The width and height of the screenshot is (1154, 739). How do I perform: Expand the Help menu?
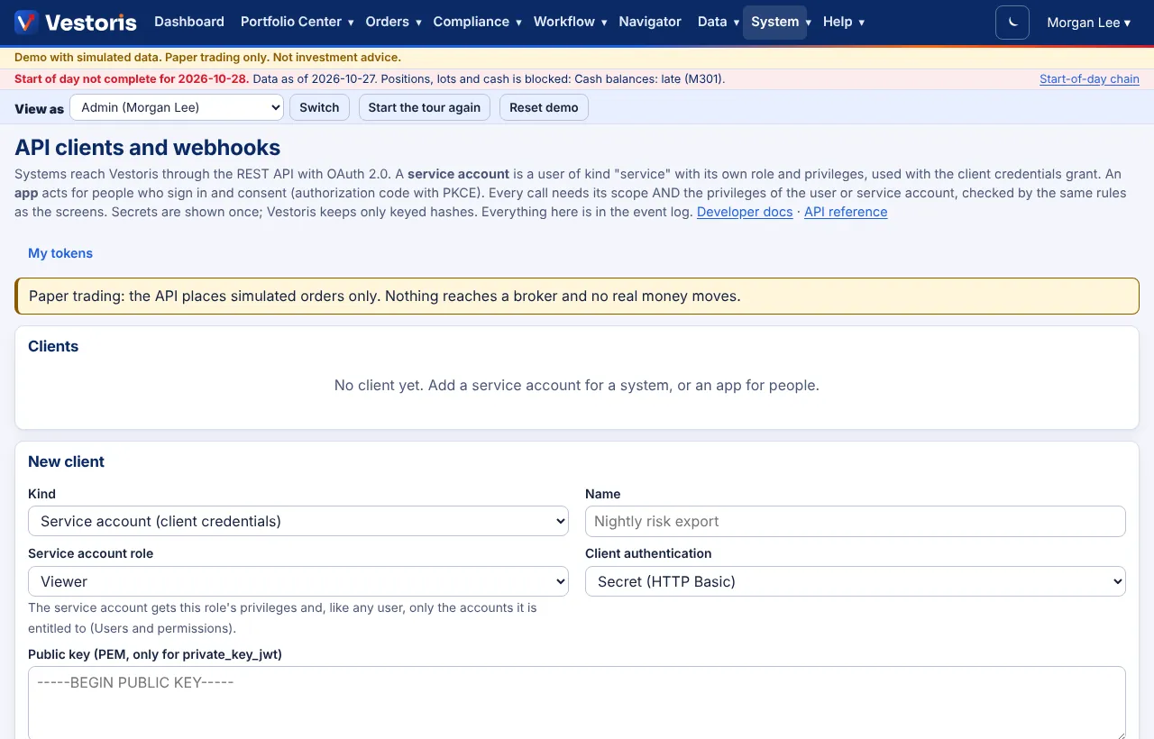click(x=844, y=22)
